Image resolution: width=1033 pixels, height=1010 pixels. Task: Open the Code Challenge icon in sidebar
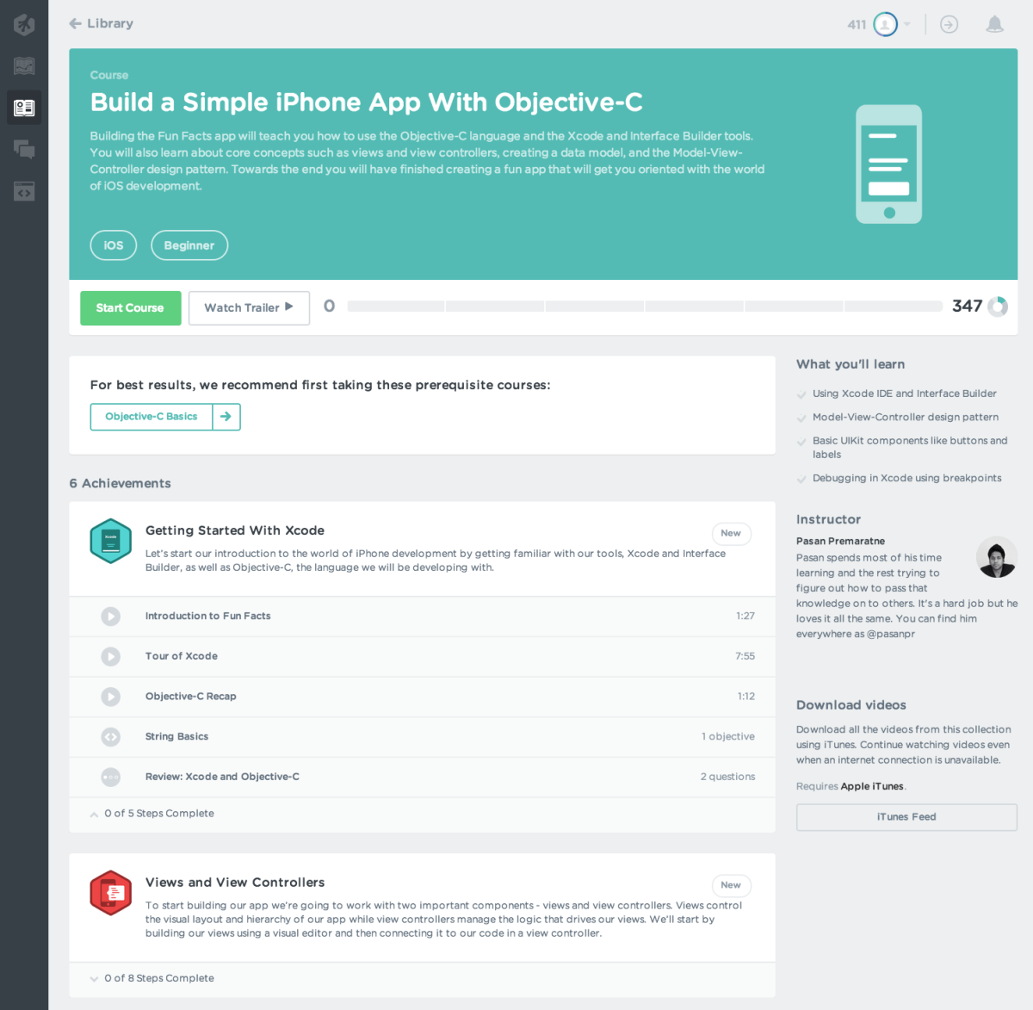click(24, 191)
